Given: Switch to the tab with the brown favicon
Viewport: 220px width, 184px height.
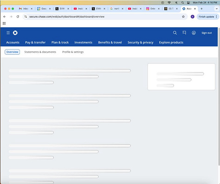Looking at the screenshot, I should (171, 9).
